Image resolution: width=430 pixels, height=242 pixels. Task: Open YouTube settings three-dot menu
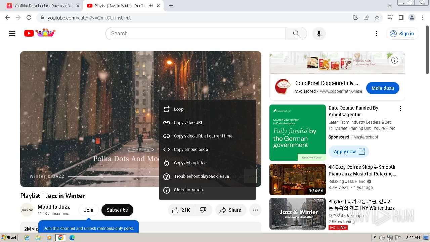pos(377,33)
